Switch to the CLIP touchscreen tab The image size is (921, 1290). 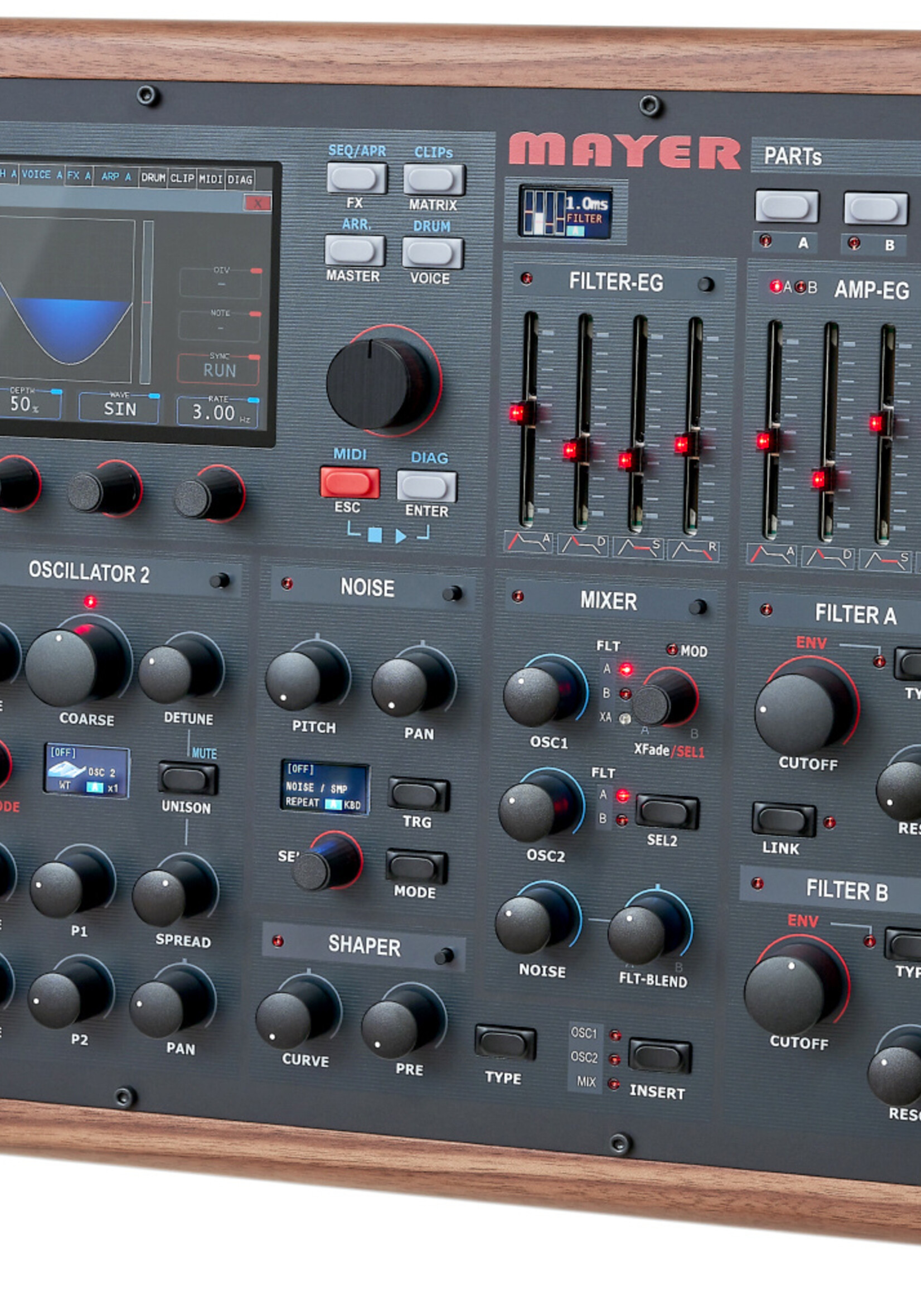182,178
